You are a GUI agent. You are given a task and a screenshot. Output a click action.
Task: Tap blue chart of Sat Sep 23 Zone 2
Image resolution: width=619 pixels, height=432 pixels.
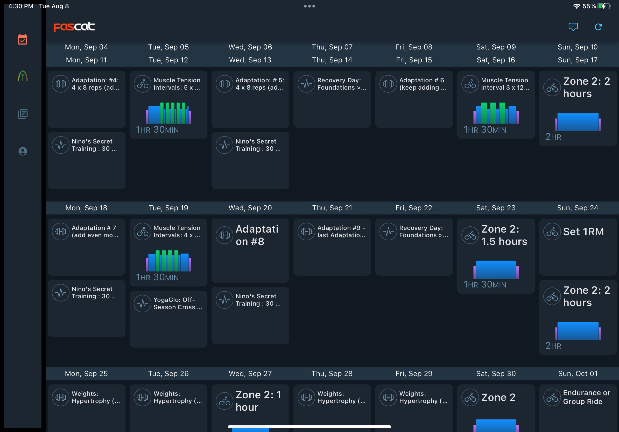496,270
